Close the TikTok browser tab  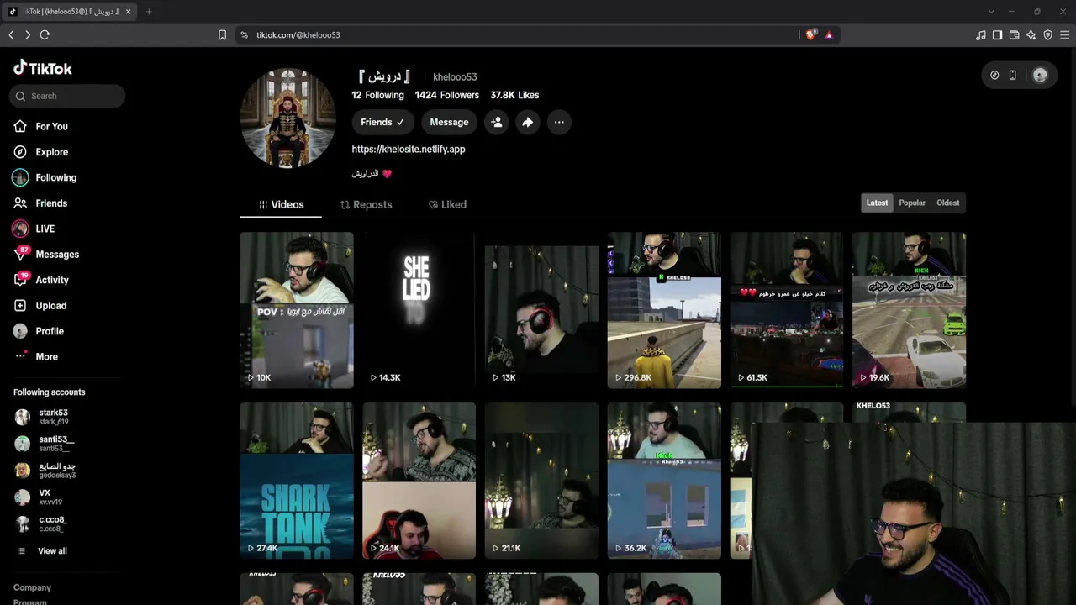(x=129, y=12)
